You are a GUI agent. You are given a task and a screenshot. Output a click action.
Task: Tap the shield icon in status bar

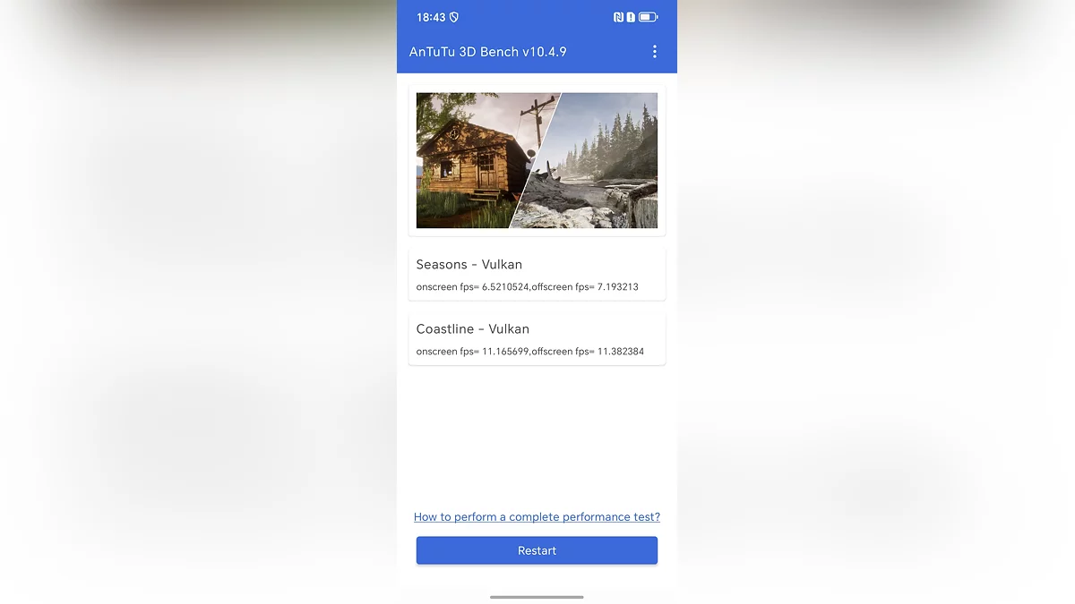454,17
